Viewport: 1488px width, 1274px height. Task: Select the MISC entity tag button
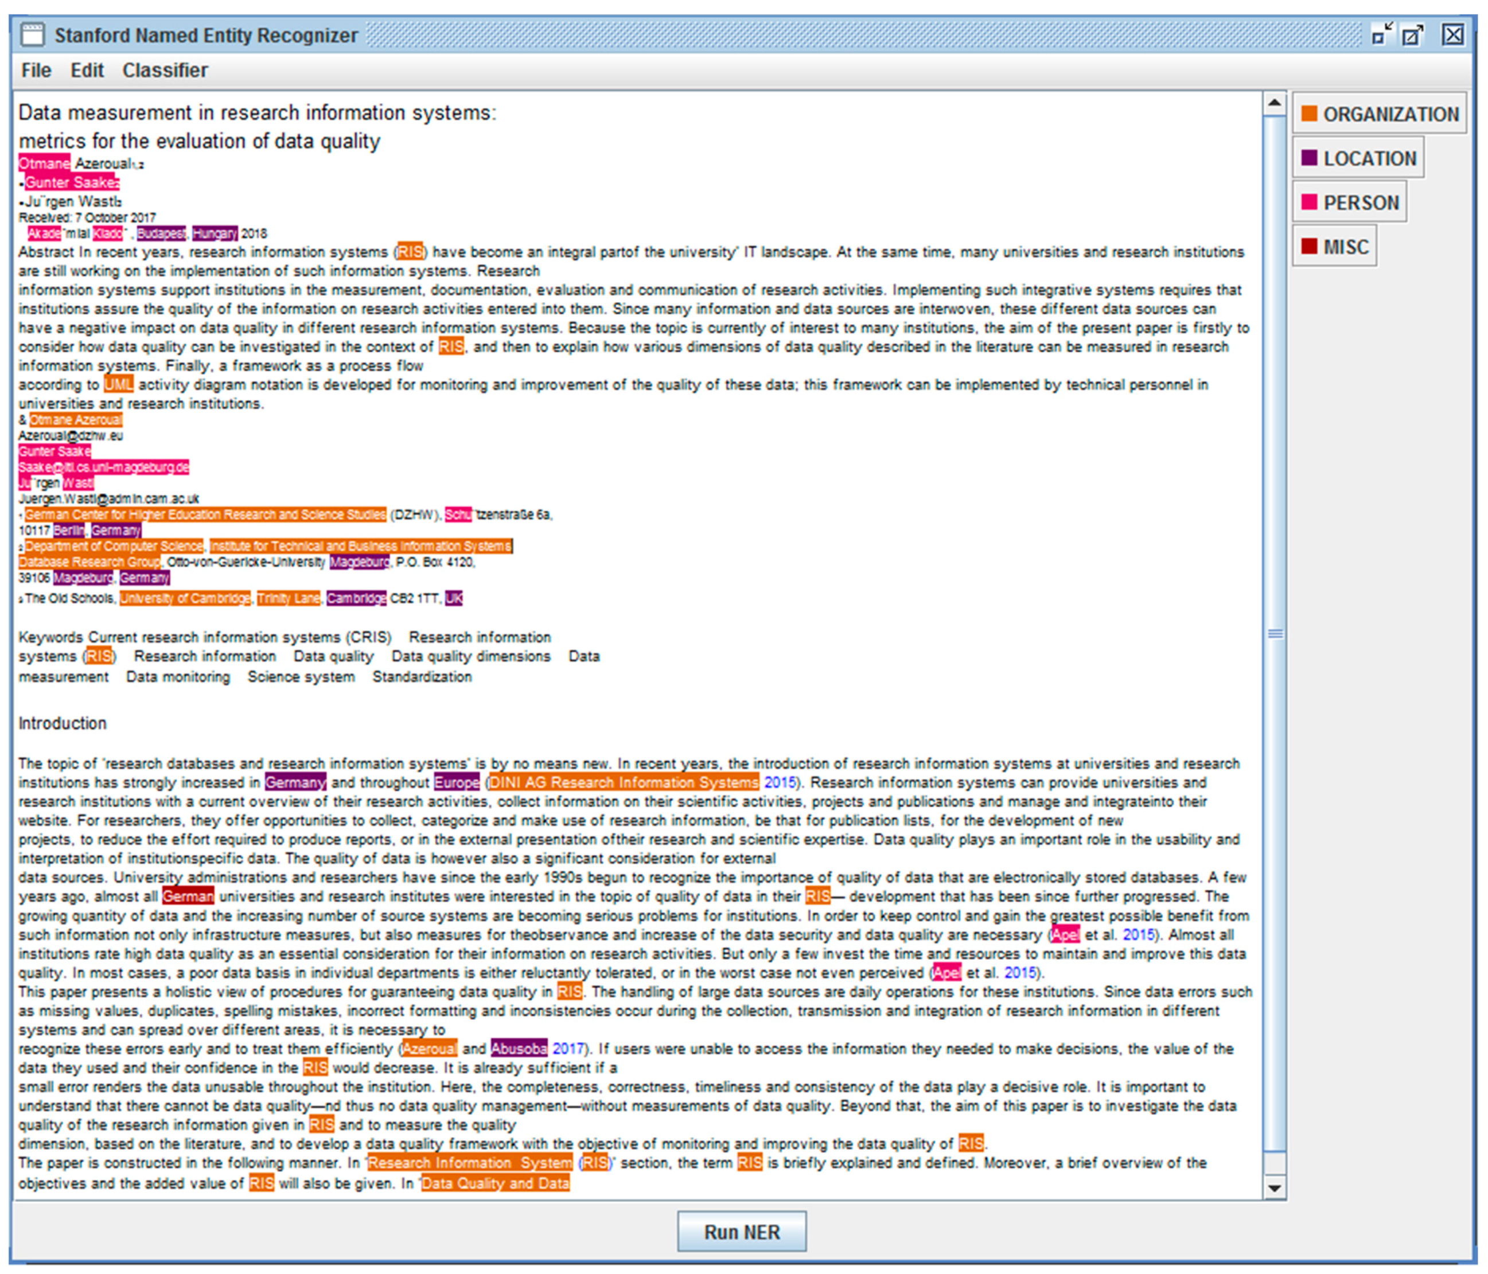point(1334,246)
